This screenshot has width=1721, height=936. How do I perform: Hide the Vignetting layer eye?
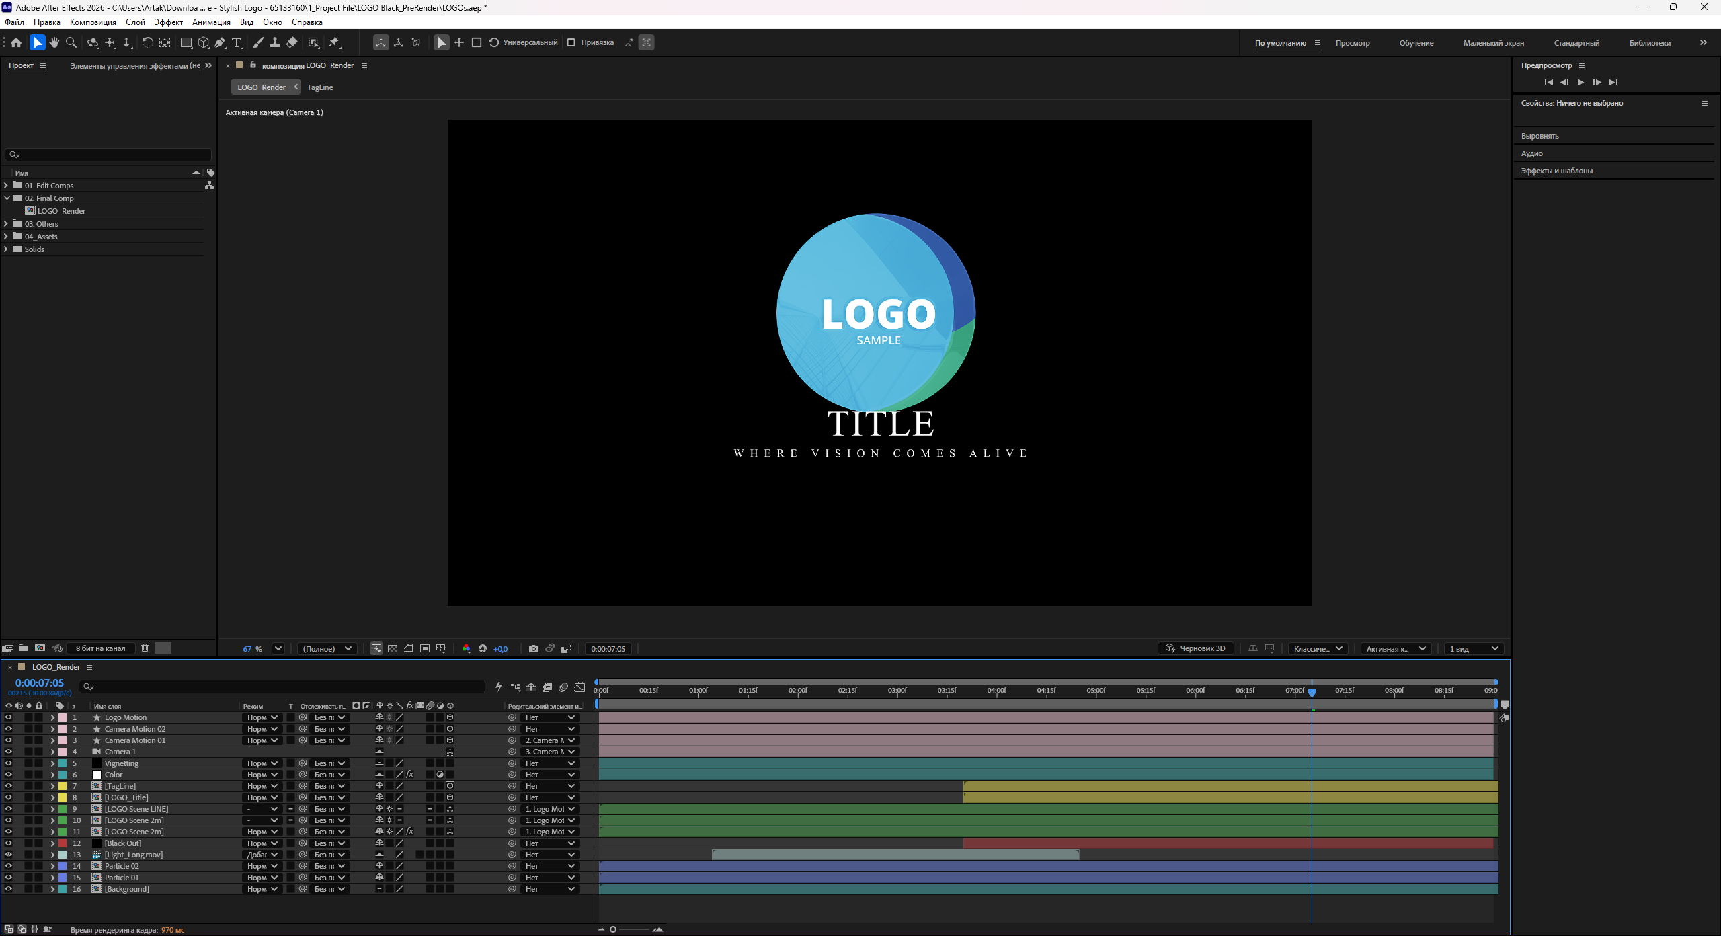8,763
